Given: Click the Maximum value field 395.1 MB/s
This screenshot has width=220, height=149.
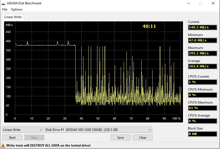Looking at the screenshot, I should coord(202,53).
